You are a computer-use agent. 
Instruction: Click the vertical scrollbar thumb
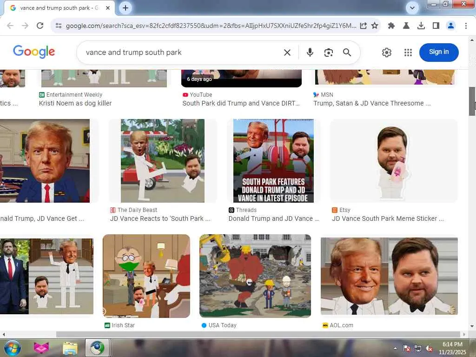(472, 101)
